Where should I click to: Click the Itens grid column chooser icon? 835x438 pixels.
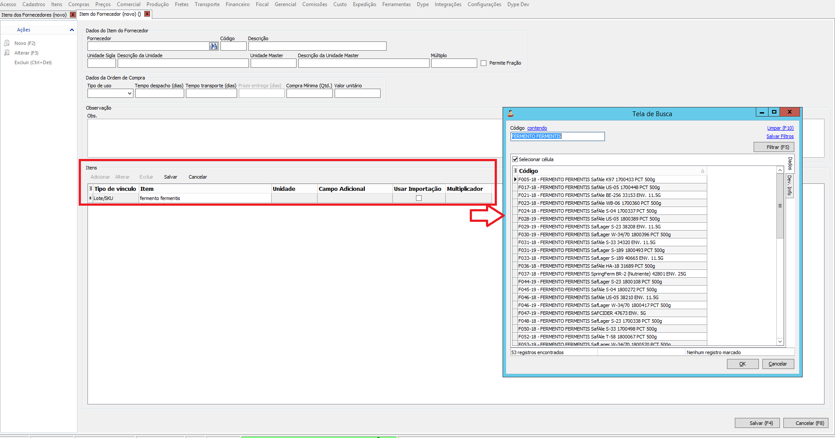(x=91, y=189)
